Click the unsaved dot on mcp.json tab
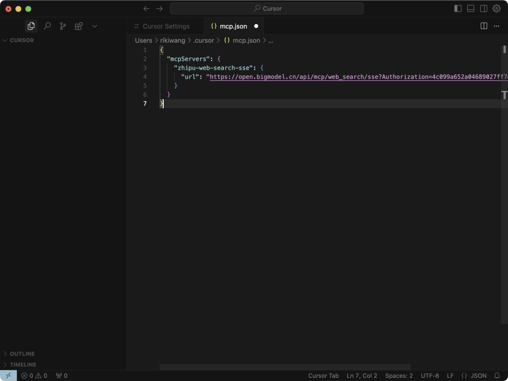 (x=256, y=26)
